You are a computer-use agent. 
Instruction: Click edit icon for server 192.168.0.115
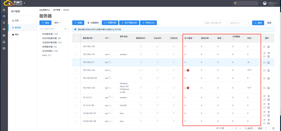264,53
